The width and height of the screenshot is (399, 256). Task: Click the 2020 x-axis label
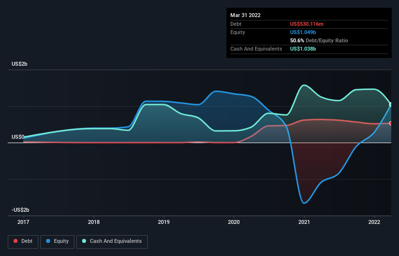234,222
